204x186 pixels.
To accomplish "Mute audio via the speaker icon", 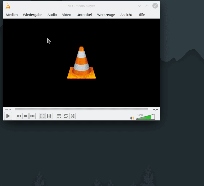I will click(132, 118).
